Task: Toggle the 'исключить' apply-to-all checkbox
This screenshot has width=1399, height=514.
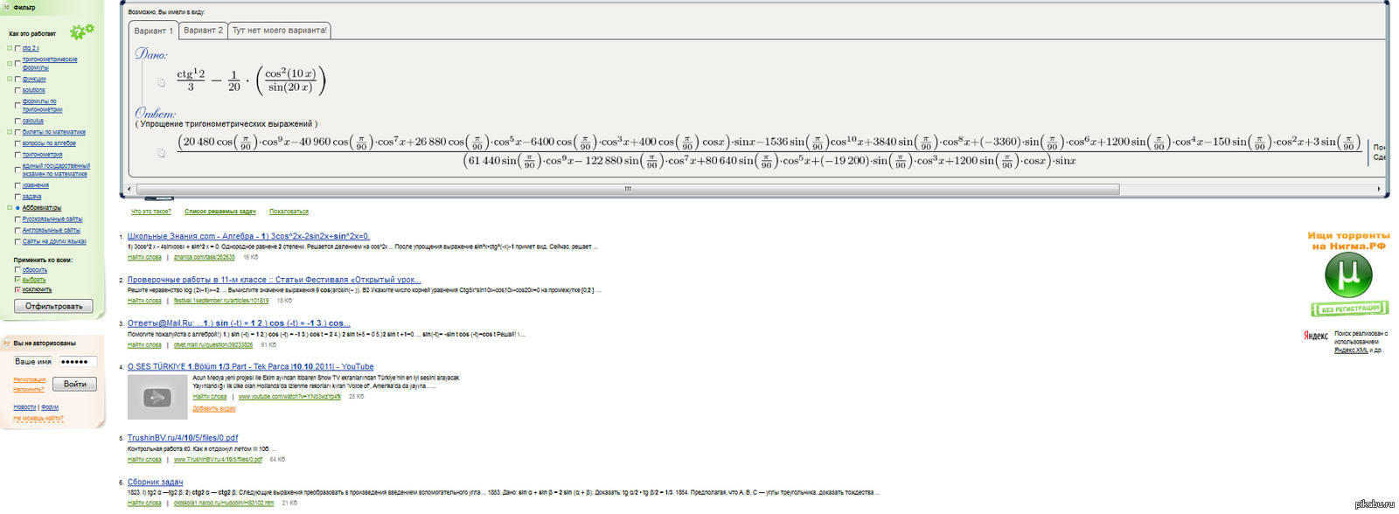Action: 17,289
